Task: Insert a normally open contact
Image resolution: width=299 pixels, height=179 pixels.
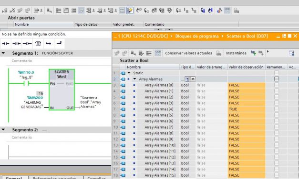Action: (6, 44)
